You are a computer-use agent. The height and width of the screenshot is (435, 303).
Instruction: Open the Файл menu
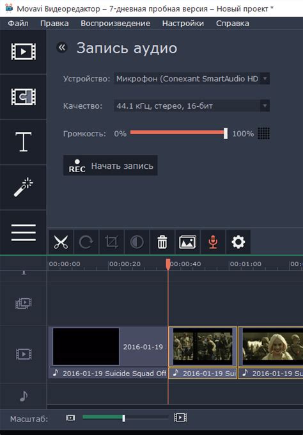18,23
